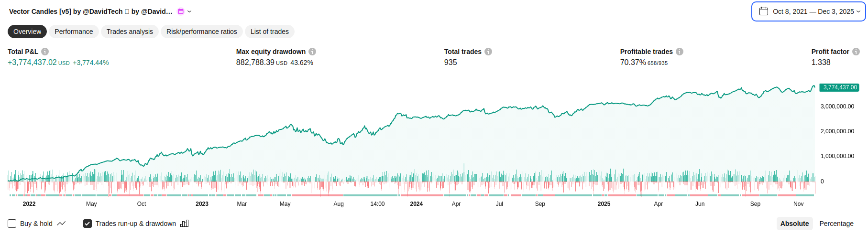Enable the Buy & hold checkbox
This screenshot has width=868, height=235.
tap(12, 224)
